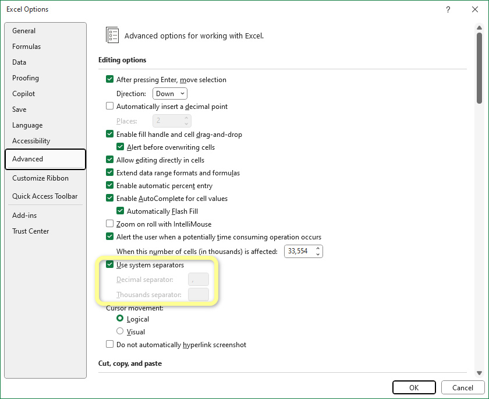Screen dimensions: 489x399
Task: Open the Proofing category
Action: [45, 77]
